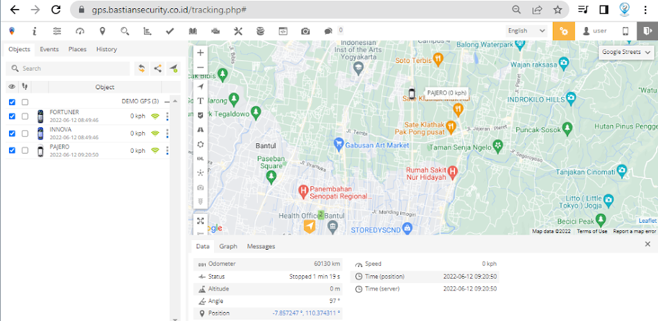The image size is (658, 321).
Task: Toggle routes road icon on map
Action: click(201, 129)
